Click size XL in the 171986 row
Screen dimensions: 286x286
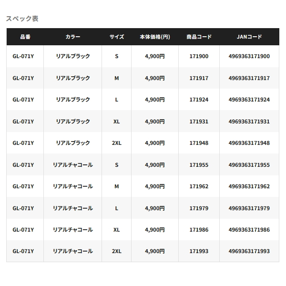[x=117, y=230]
